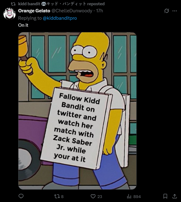View tweet analytics bar chart icon

tap(129, 196)
